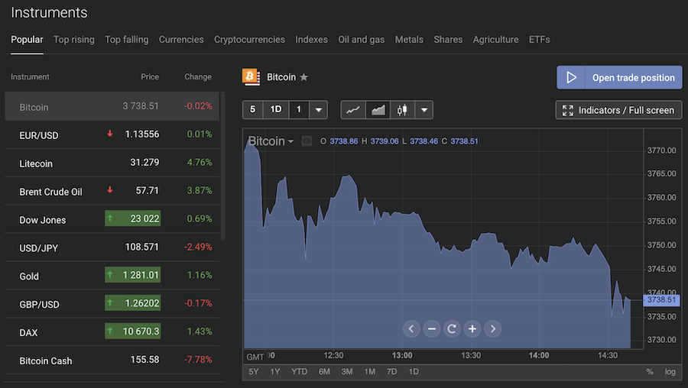Switch to the Indexes tab

pyautogui.click(x=312, y=40)
